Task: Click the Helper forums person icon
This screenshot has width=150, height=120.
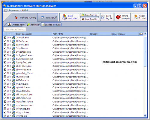Action: click(x=136, y=17)
